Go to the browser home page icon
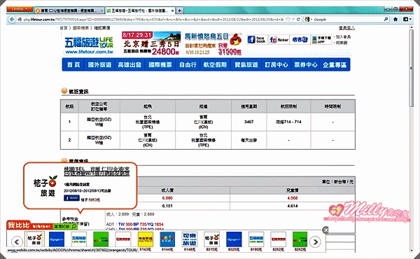 [395, 20]
